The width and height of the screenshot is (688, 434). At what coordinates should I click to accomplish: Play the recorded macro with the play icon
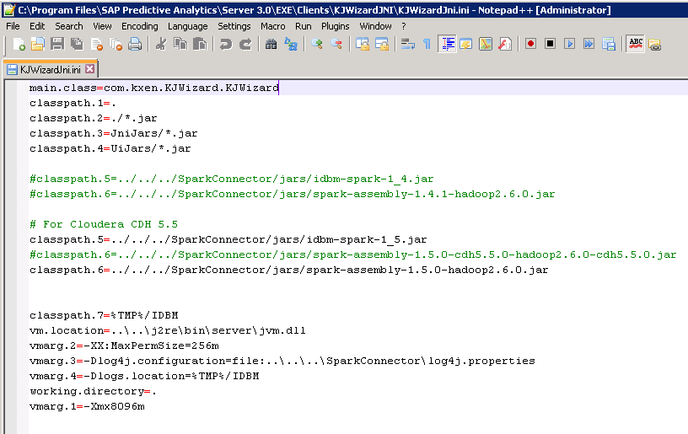tap(569, 44)
